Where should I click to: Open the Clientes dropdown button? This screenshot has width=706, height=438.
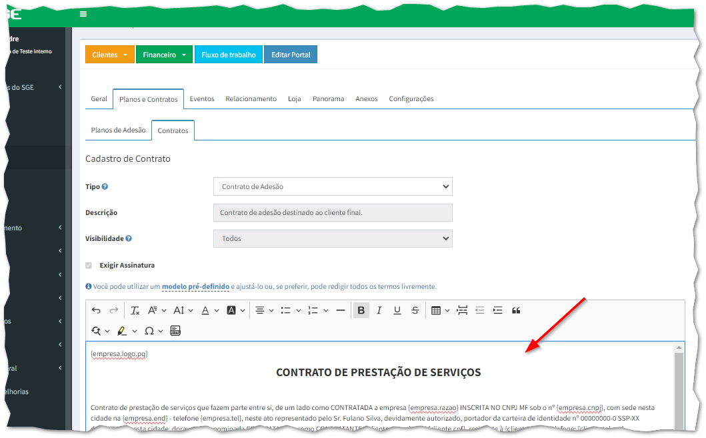[110, 55]
